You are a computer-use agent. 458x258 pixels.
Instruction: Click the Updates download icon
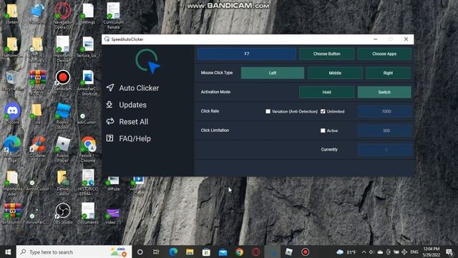pos(109,105)
